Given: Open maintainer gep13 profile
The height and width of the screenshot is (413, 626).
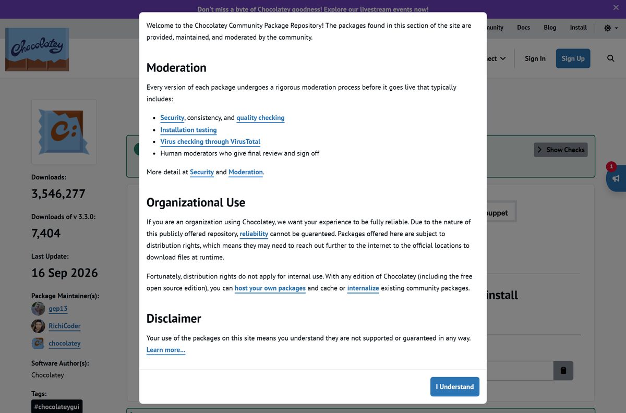Looking at the screenshot, I should coord(58,309).
